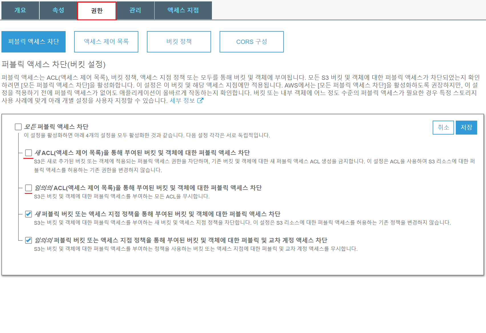486x333 pixels.
Task: Uncheck 새 퍼블릭 버킷 또는 액세스 지점 정책 차단
Action: coord(29,214)
